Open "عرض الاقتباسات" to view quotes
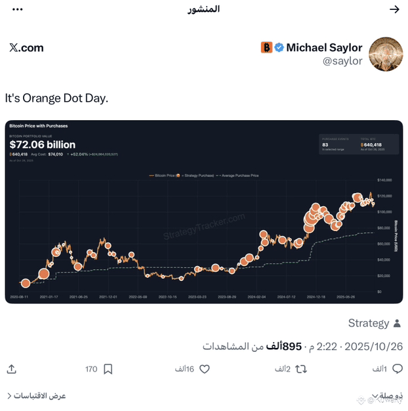The width and height of the screenshot is (408, 411). coord(37,396)
